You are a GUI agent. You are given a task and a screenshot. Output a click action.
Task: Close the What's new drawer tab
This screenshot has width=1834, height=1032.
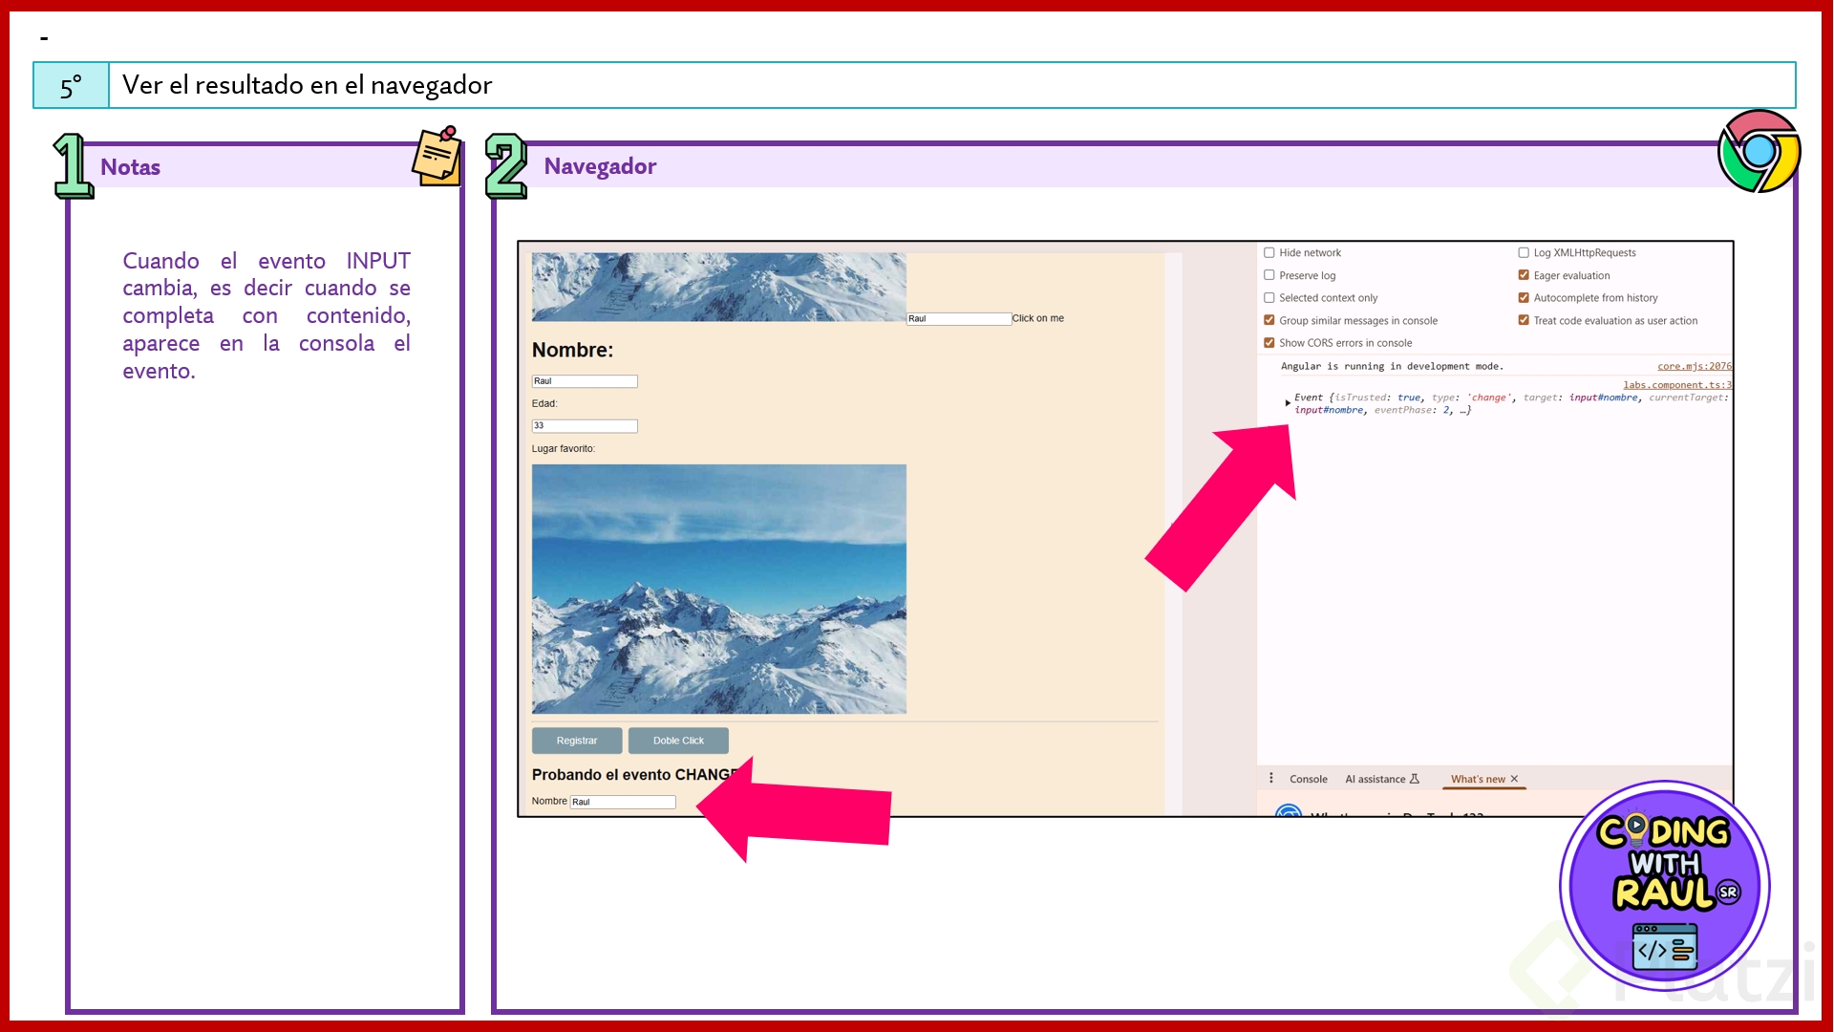pos(1514,779)
